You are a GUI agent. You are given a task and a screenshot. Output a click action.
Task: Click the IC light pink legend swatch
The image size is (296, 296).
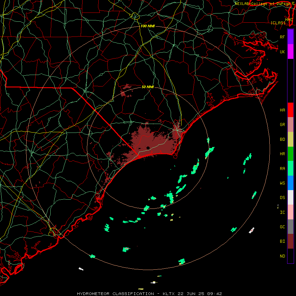click(x=290, y=212)
